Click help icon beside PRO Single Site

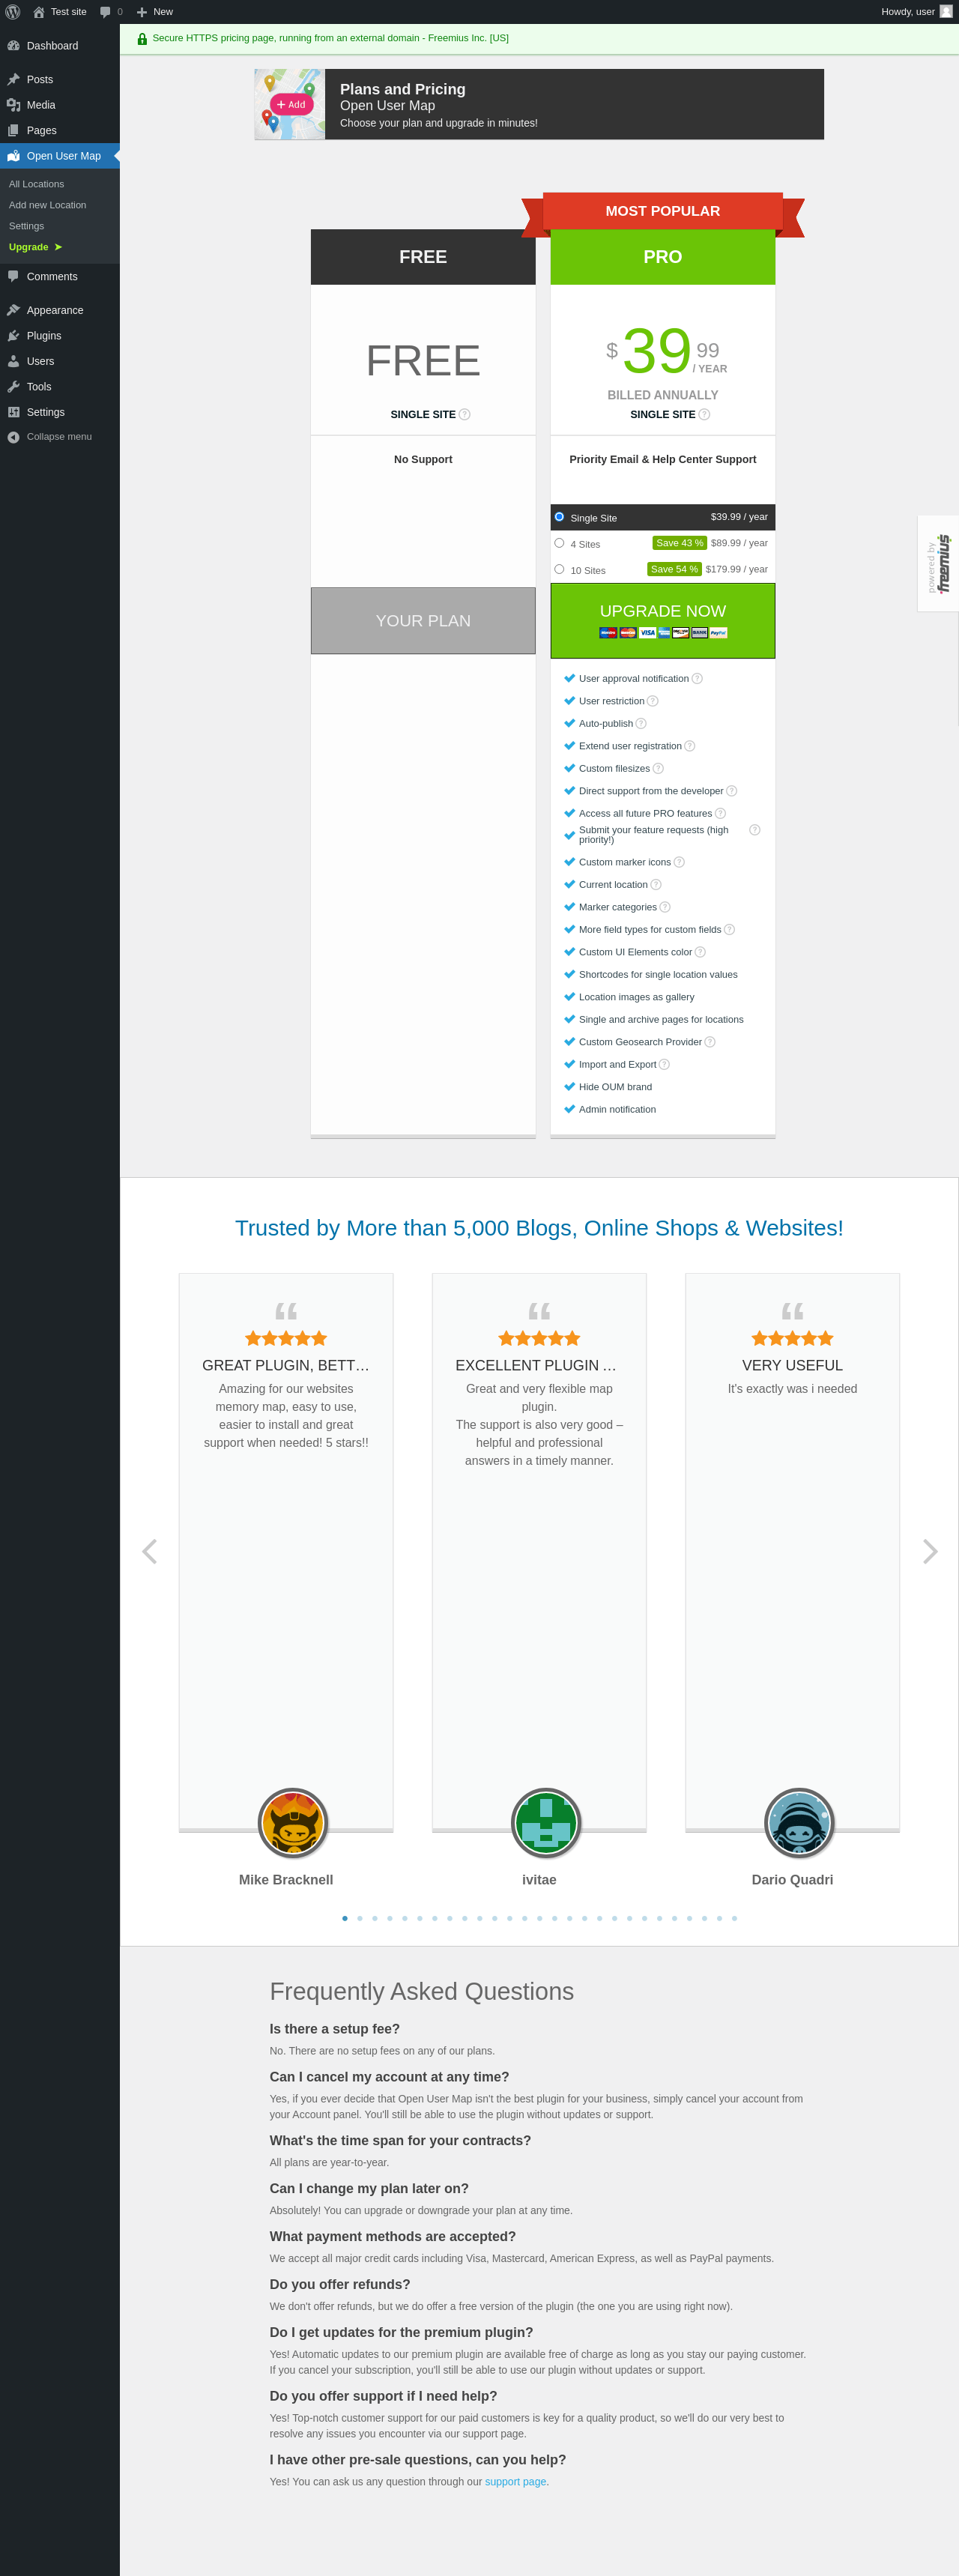point(704,414)
